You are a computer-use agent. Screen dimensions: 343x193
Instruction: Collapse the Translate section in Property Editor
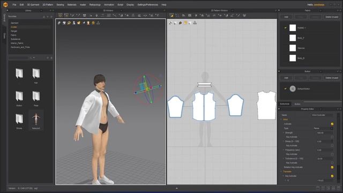point(281,172)
